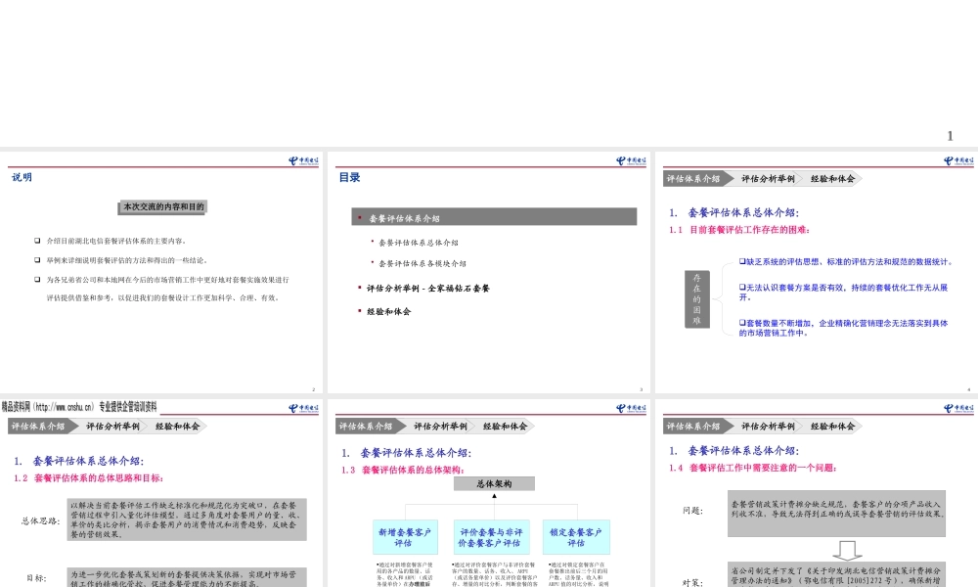The height and width of the screenshot is (587, 978).
Task: Click the 说明 slide title
Action: tap(22, 177)
